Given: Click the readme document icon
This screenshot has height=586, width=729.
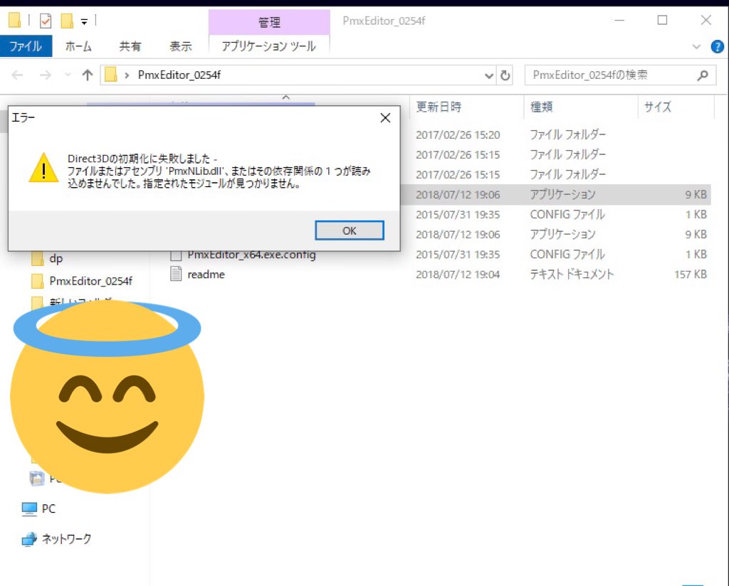Looking at the screenshot, I should 177,274.
